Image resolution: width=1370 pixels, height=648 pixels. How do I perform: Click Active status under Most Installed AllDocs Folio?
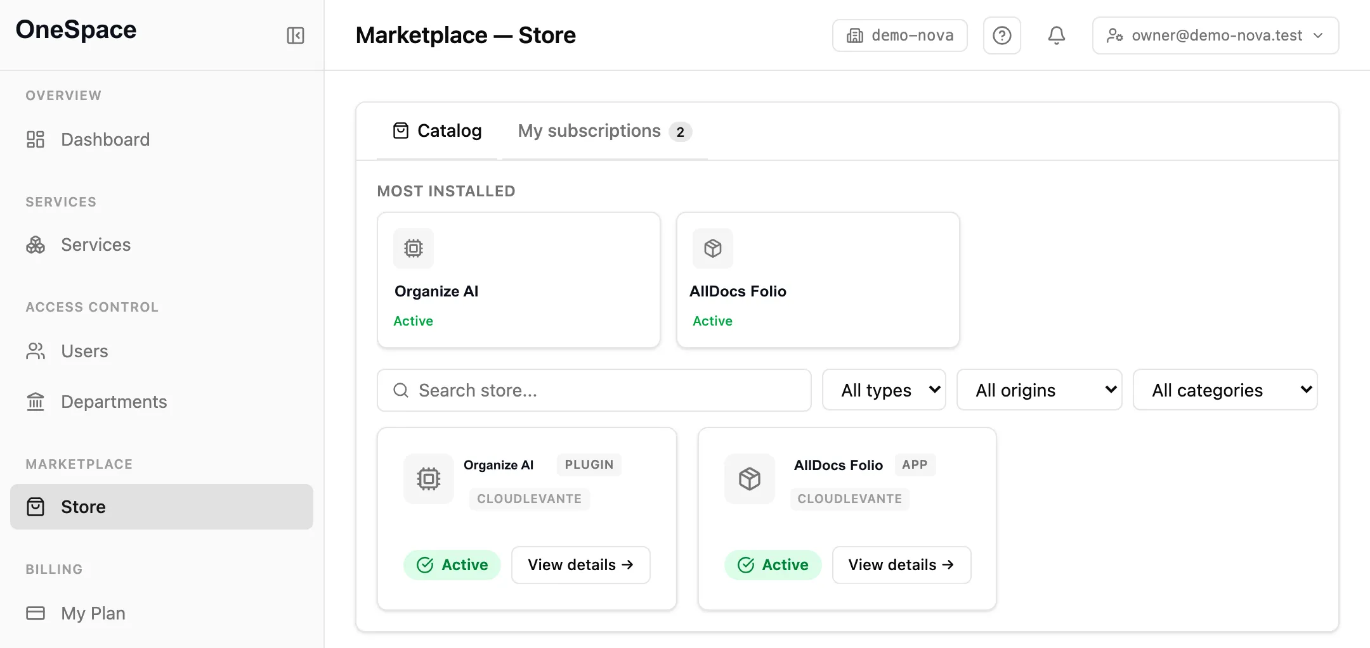pos(713,321)
